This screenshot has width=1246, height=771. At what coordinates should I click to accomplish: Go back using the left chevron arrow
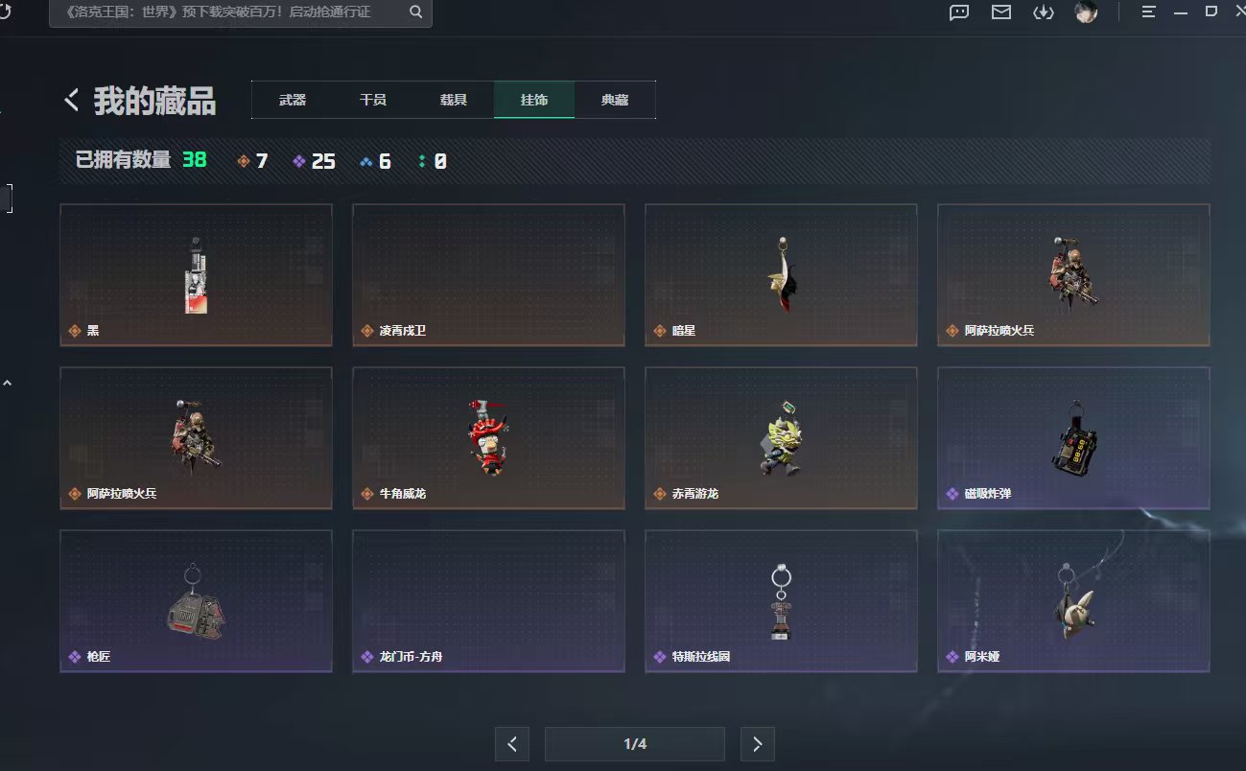70,98
